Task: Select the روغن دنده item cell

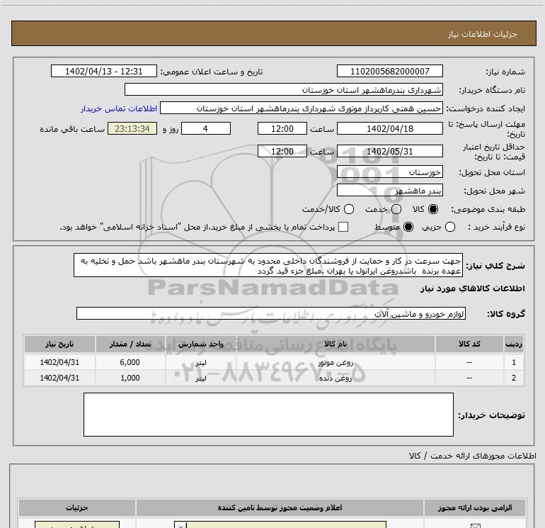Action: pos(335,378)
